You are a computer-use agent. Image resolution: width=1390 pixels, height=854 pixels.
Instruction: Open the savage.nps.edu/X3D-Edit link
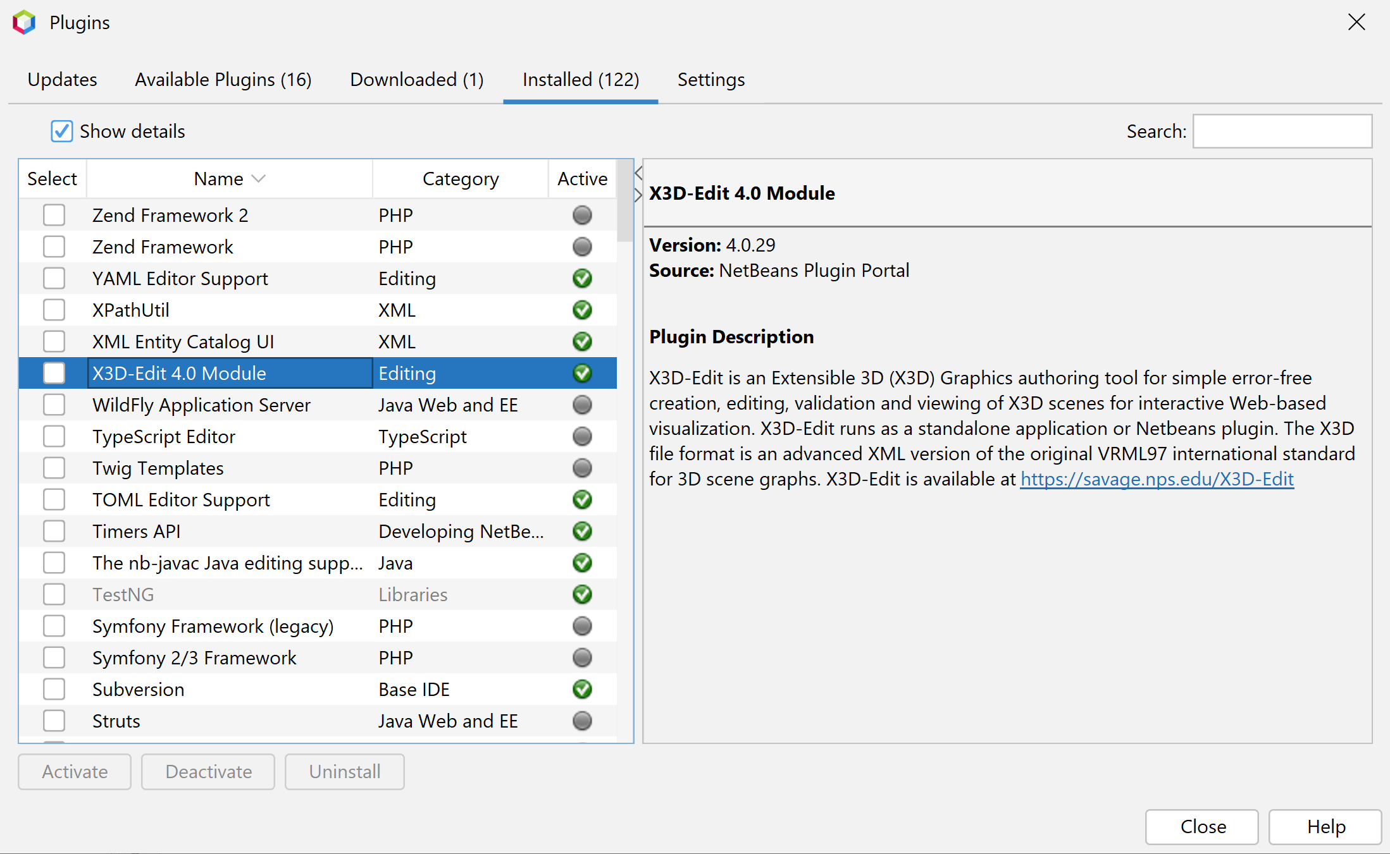1157,479
